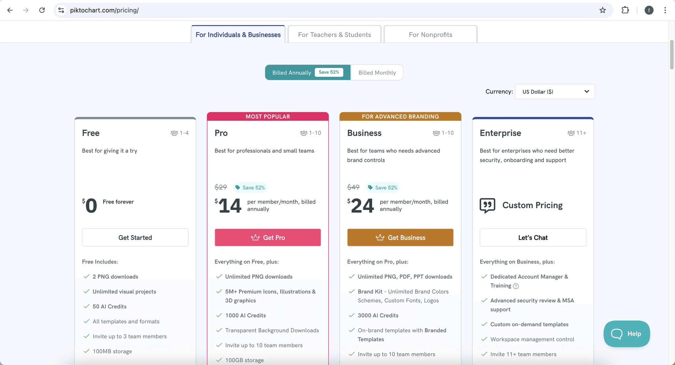Click the team members icon on Pro plan
This screenshot has height=365, width=675.
pos(304,133)
